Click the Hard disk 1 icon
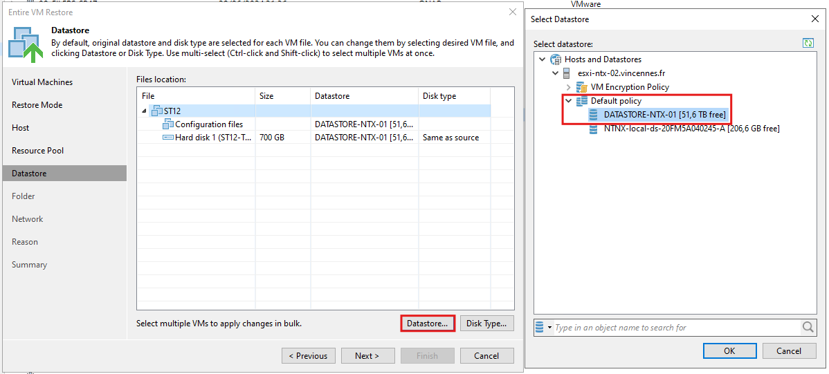The height and width of the screenshot is (374, 829). 167,138
